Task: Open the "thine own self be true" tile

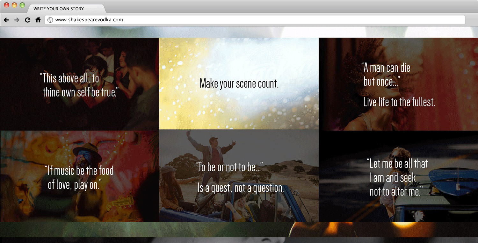Action: (x=79, y=85)
